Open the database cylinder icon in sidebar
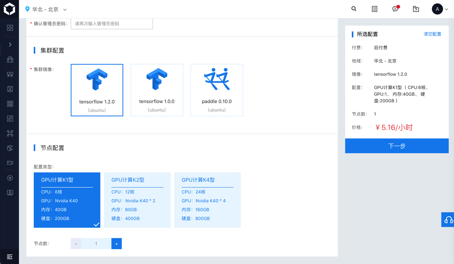 pos(10,89)
